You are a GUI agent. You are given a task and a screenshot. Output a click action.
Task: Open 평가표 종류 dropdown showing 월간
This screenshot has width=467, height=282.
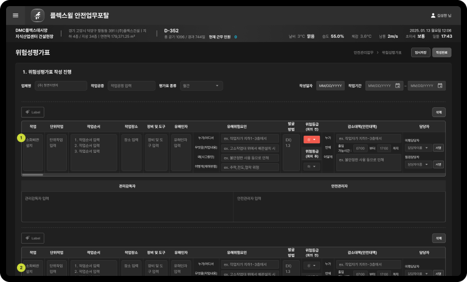click(201, 86)
